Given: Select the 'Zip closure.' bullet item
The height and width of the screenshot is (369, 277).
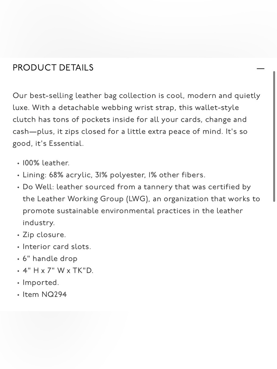Looking at the screenshot, I should point(44,235).
